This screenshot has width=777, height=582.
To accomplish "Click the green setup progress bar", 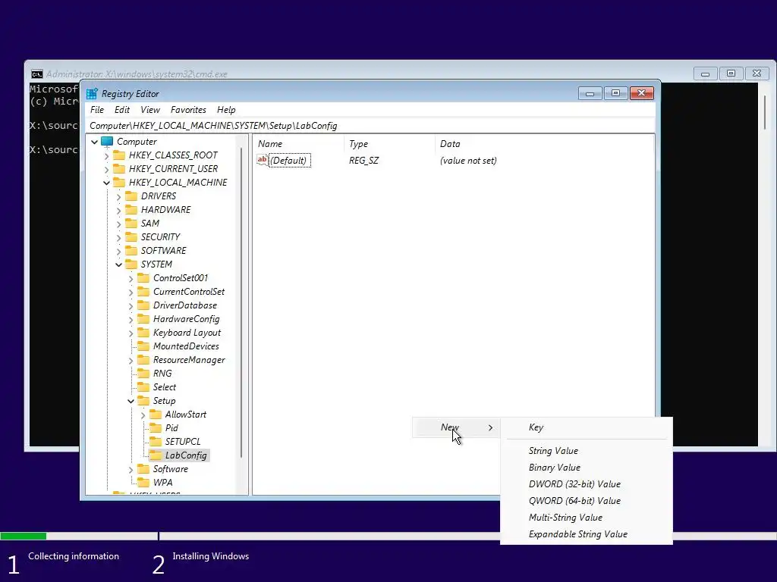I will [24, 536].
